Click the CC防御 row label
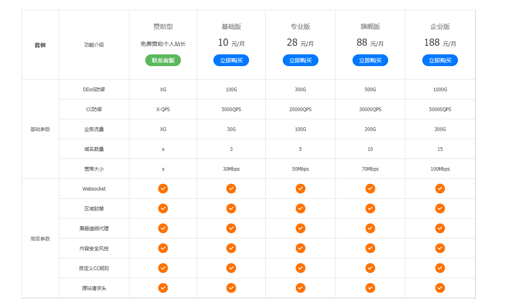This screenshot has width=518, height=307. tap(94, 109)
